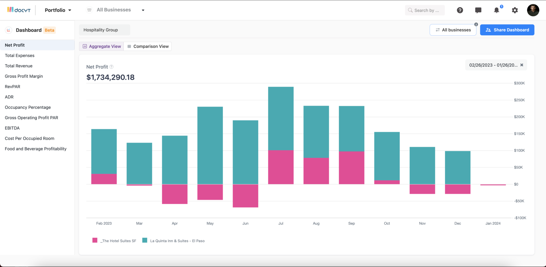This screenshot has width=546, height=267.
Task: Open settings gear icon
Action: pyautogui.click(x=515, y=10)
